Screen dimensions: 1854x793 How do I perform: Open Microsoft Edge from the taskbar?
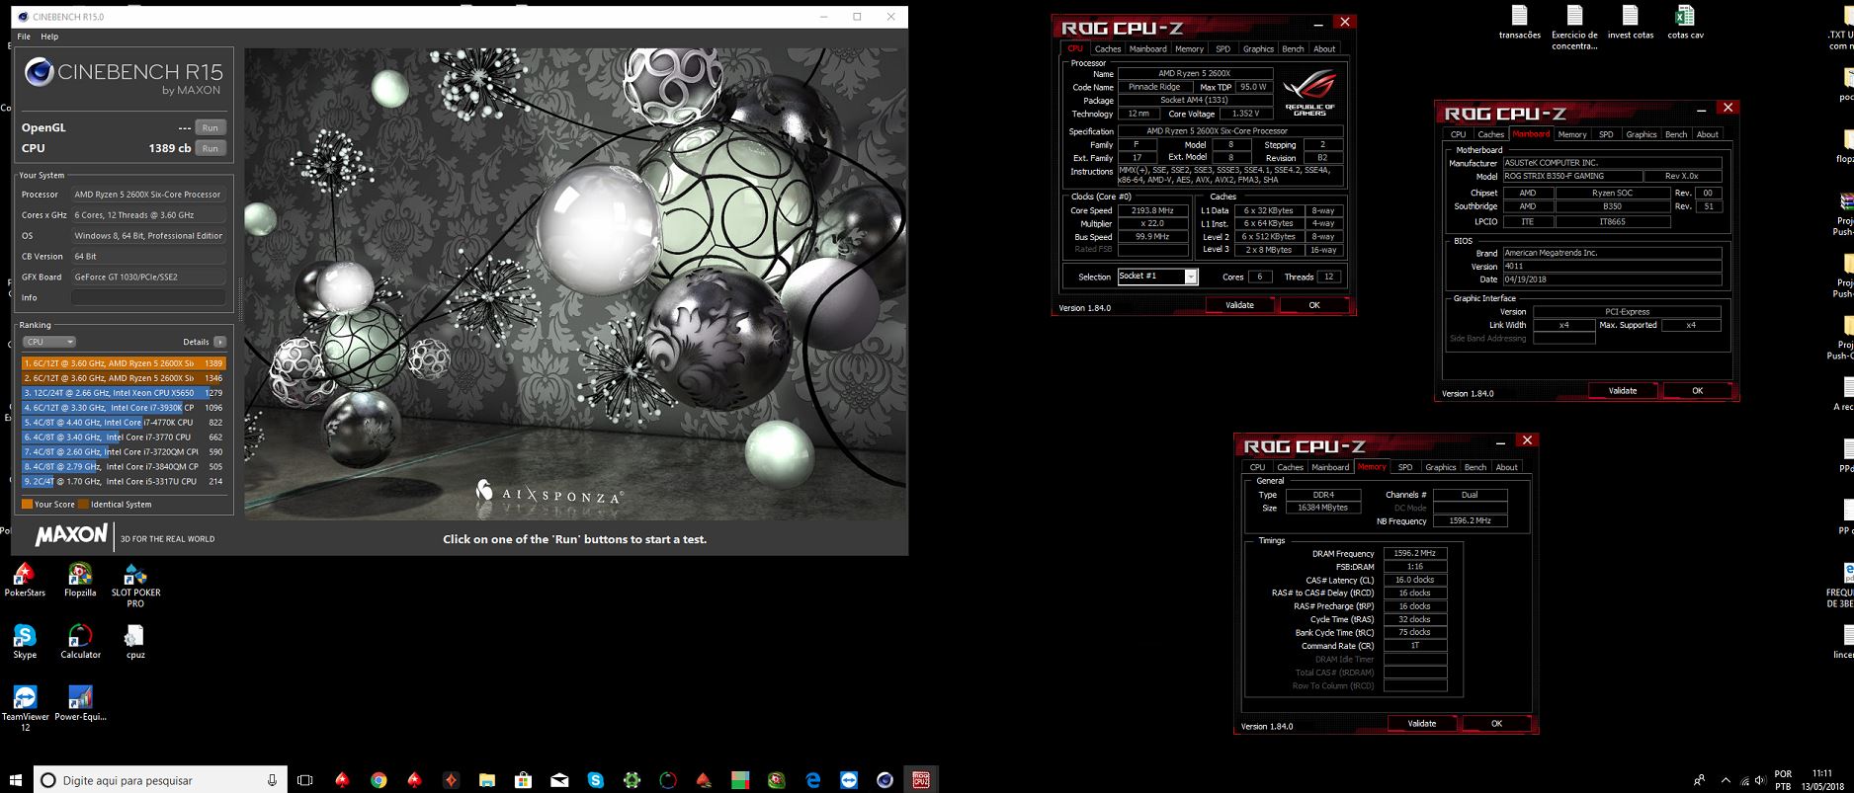pos(812,780)
